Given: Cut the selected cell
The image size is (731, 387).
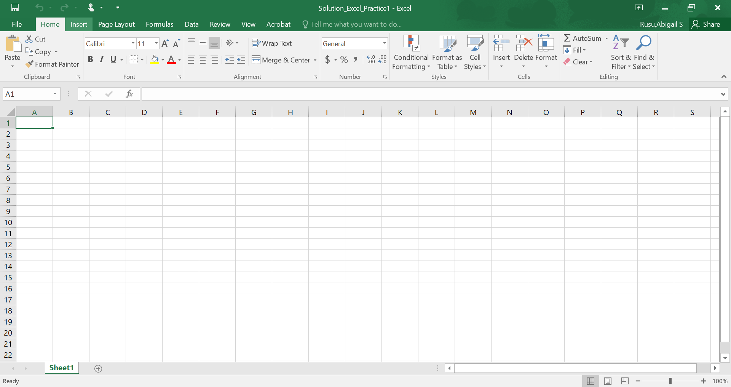Looking at the screenshot, I should coord(35,39).
